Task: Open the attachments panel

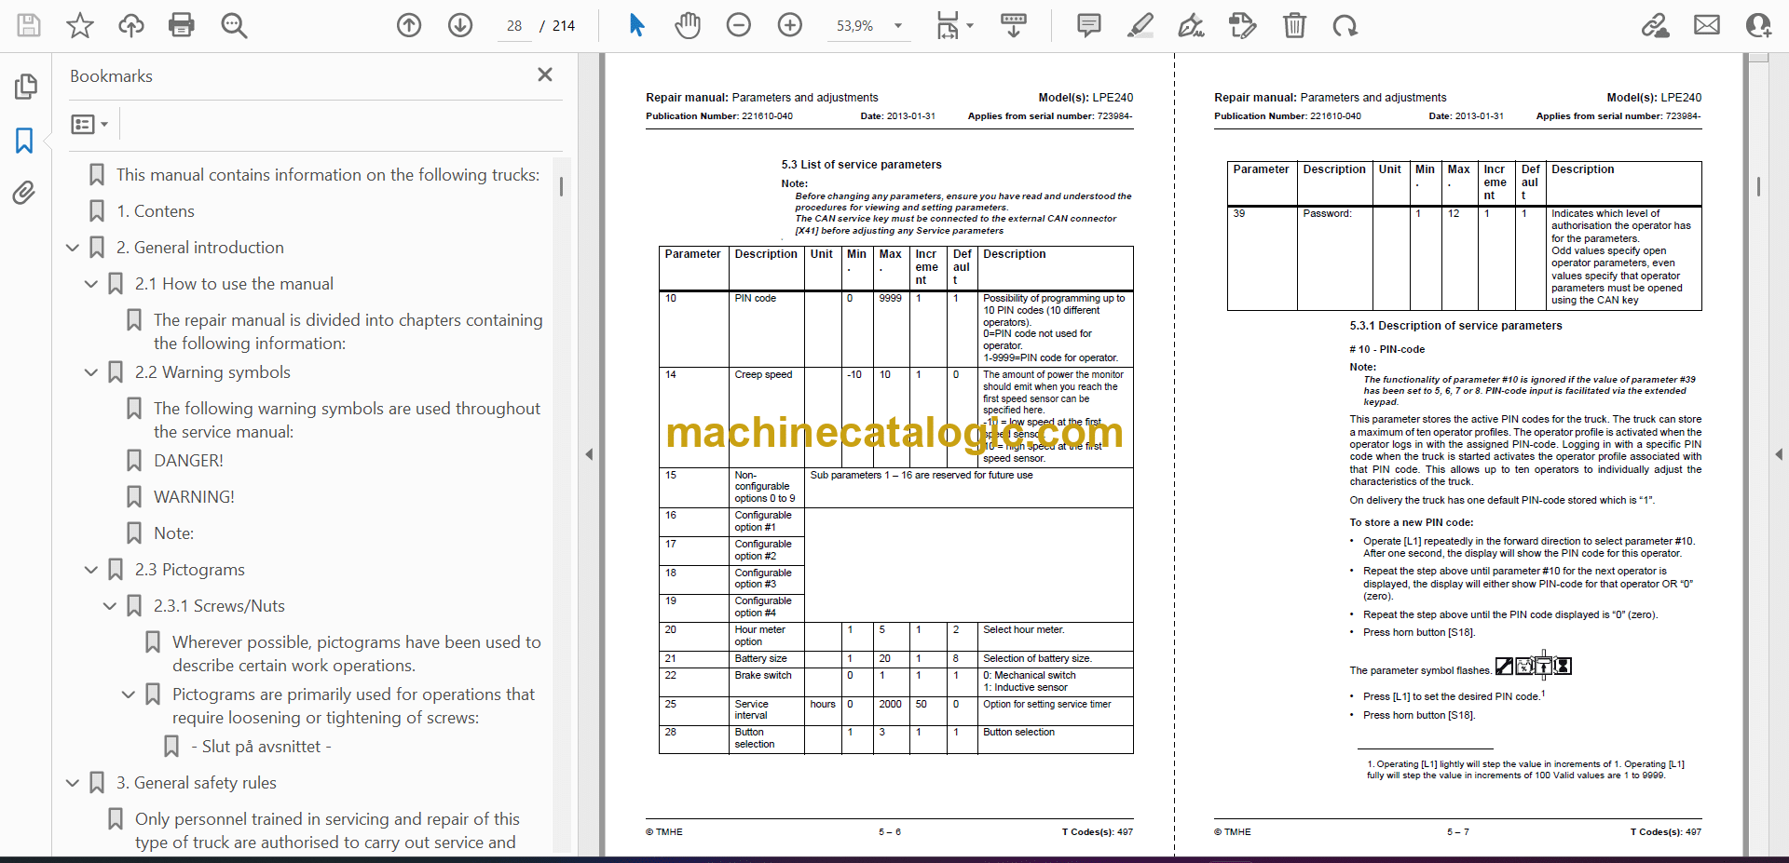Action: click(x=24, y=193)
